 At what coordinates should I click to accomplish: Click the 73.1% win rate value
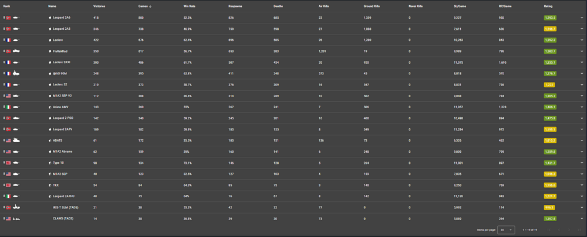(187, 163)
